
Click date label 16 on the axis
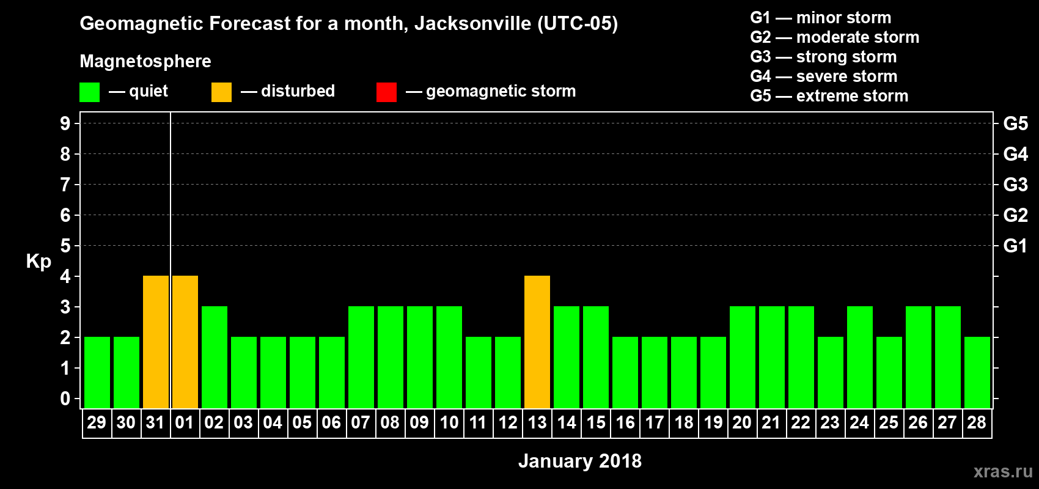point(625,422)
